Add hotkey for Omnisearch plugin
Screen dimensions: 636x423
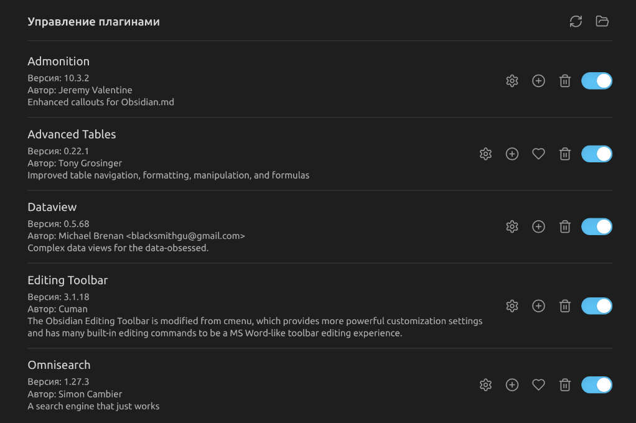coord(512,385)
